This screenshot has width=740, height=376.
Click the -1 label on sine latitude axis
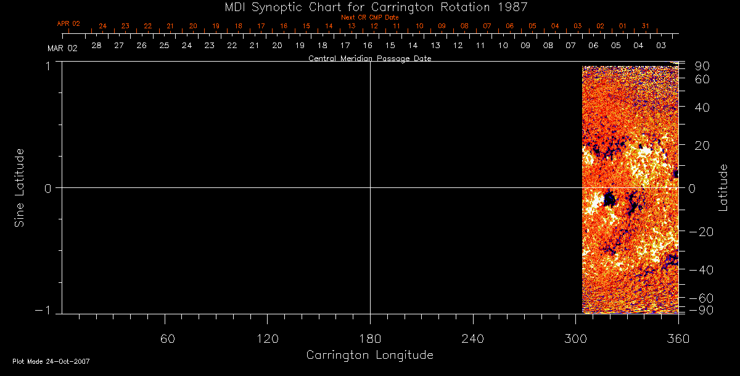click(46, 310)
